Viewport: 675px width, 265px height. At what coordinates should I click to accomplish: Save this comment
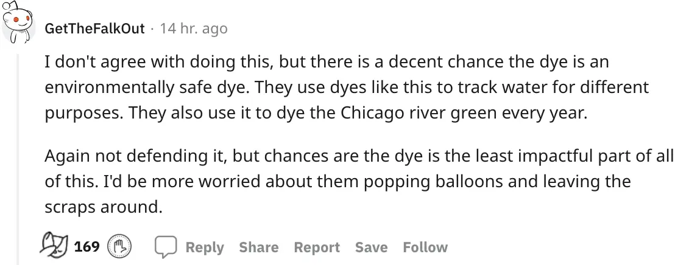371,247
